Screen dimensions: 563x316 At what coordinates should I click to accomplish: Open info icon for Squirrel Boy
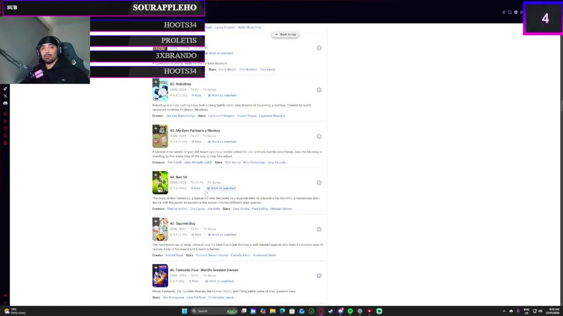coord(319,229)
